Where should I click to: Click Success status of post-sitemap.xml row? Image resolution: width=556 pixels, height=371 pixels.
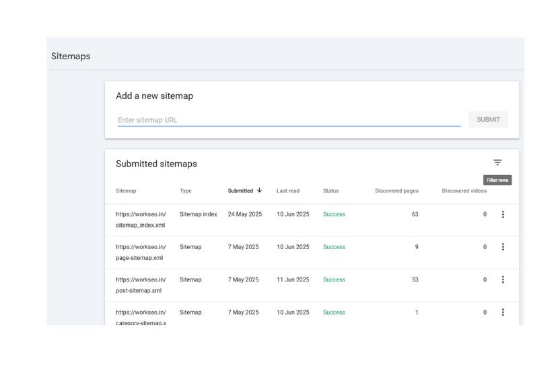click(x=334, y=279)
